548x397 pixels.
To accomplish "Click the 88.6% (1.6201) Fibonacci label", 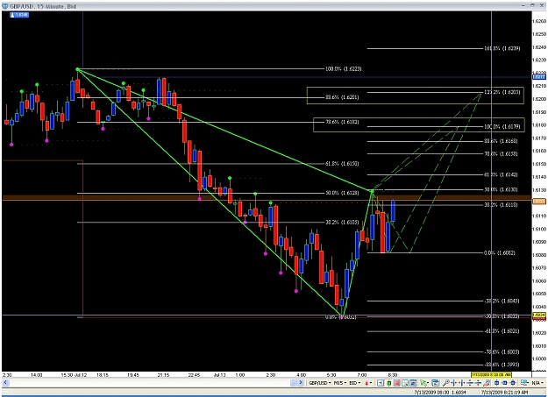I will pyautogui.click(x=342, y=97).
